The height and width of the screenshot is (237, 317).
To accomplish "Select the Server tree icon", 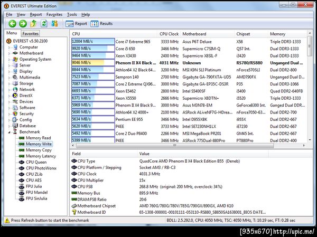I will point(15,65).
